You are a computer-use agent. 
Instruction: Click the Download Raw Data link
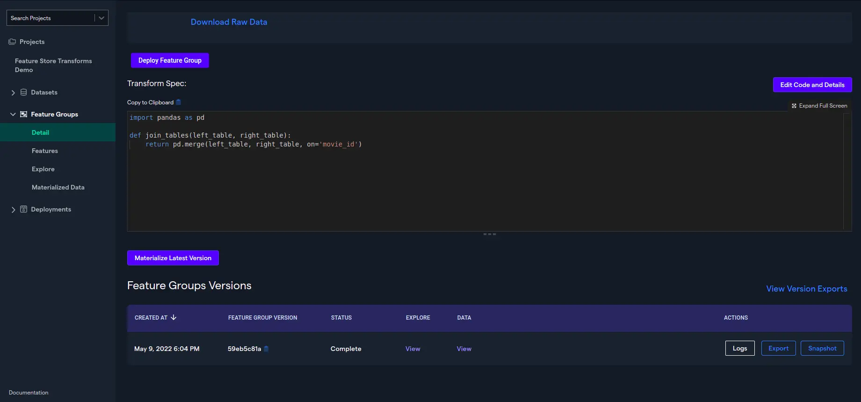229,22
